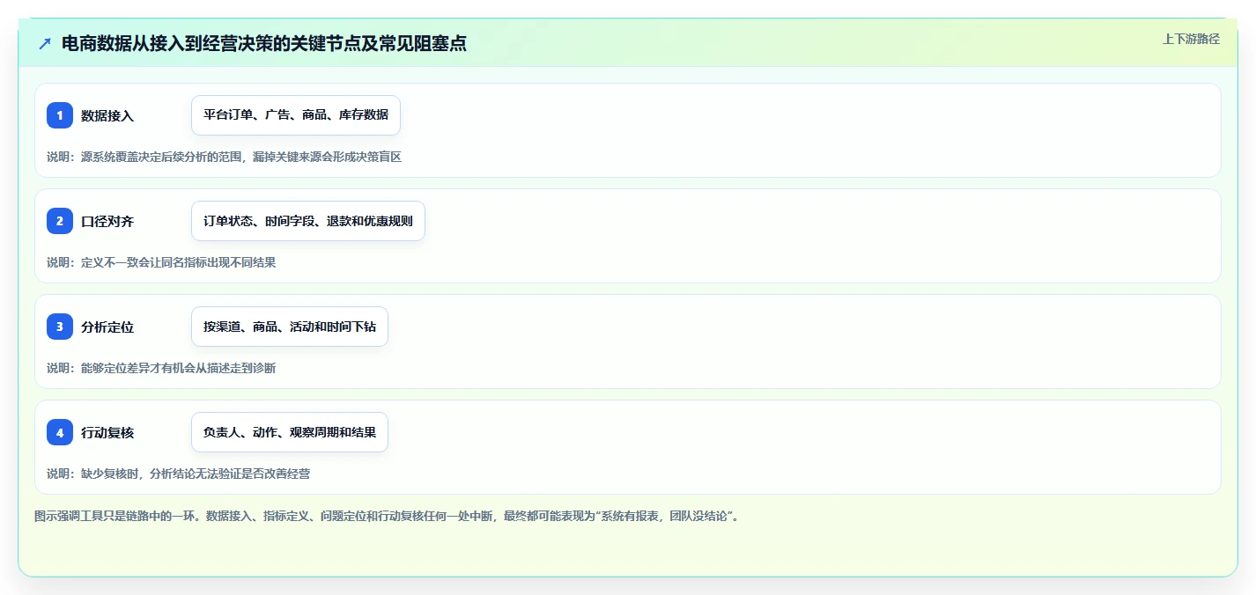Click the 数据接入 step name

click(107, 115)
